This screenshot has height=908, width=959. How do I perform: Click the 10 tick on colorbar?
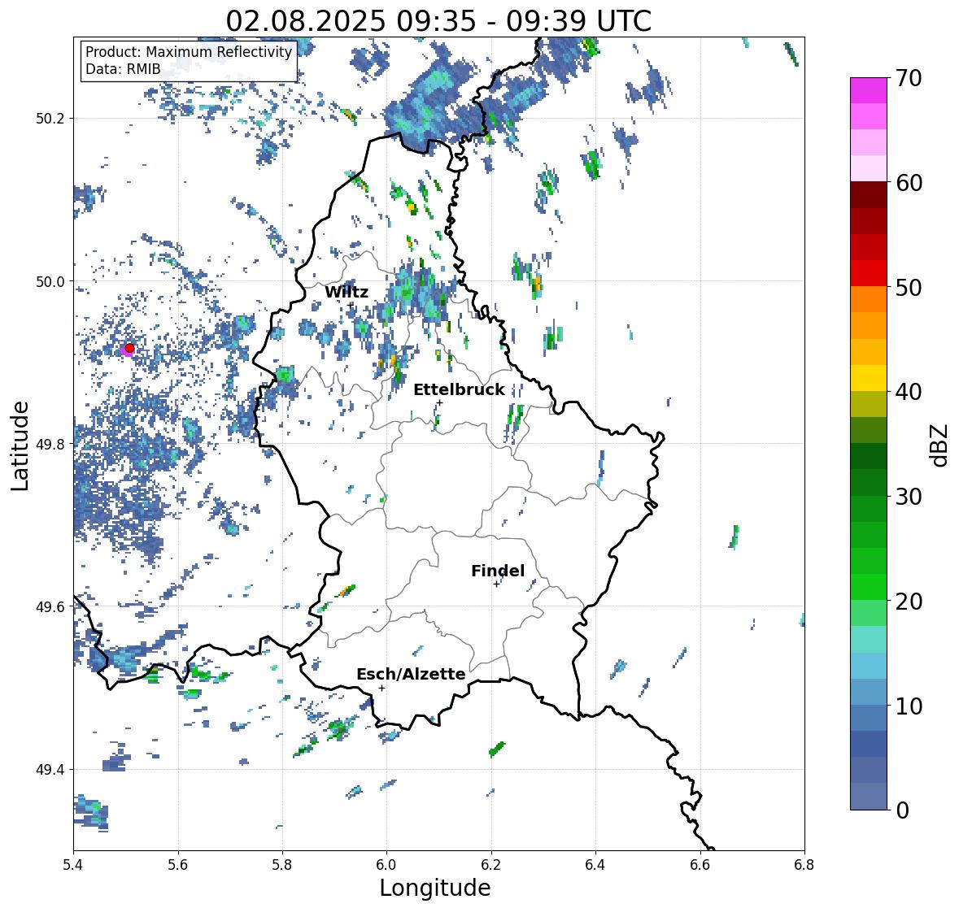[x=909, y=706]
